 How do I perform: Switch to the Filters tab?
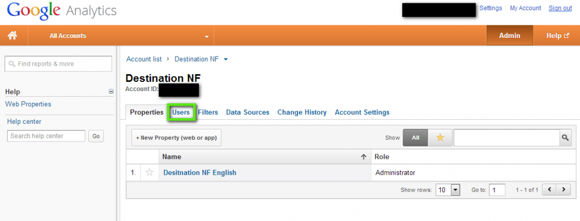pos(208,112)
